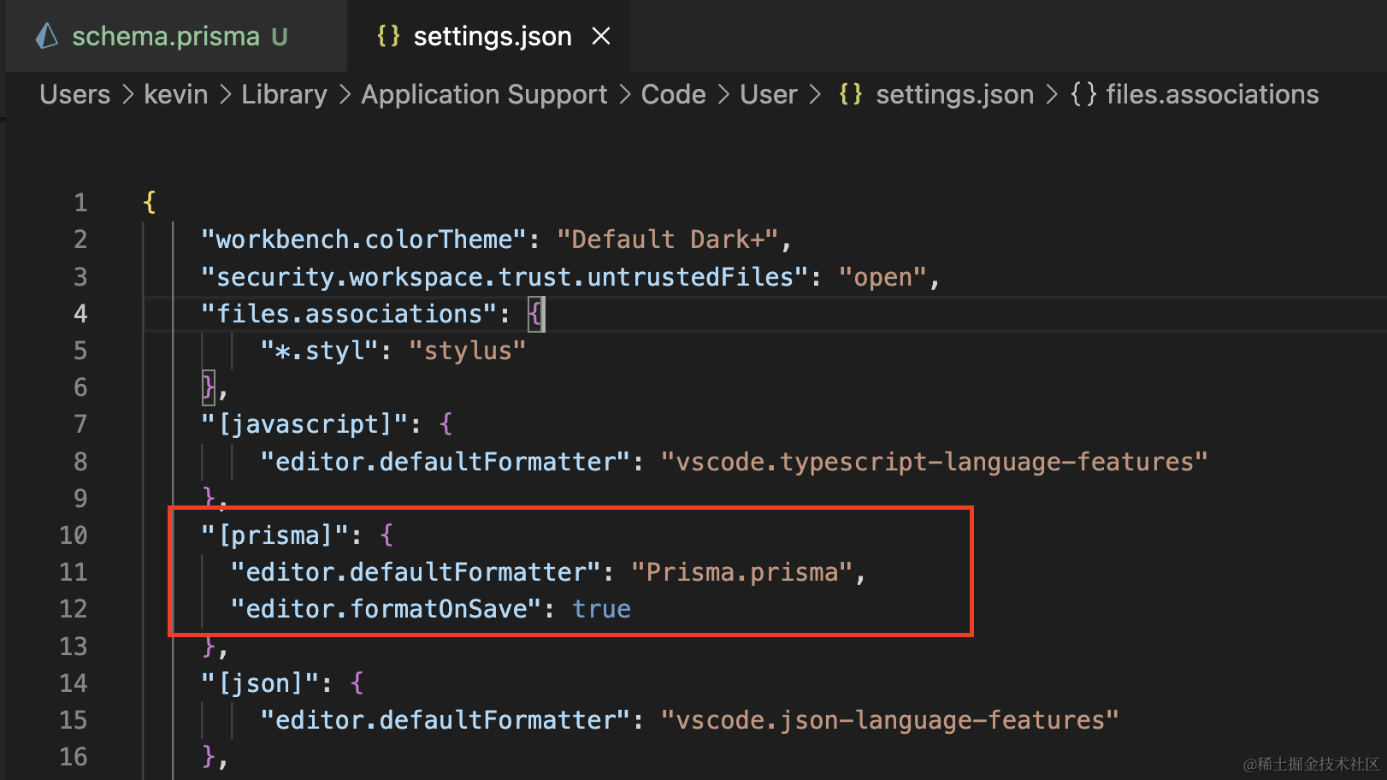Place cursor on "Prisma.prisma" formatter value
1387x780 pixels.
tap(741, 572)
